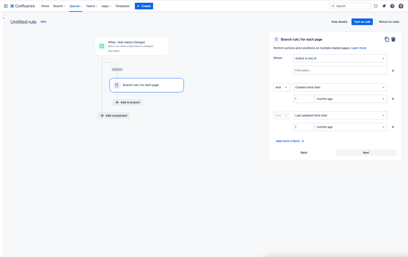Remove the Author criteria with X
408x257 pixels.
393,71
